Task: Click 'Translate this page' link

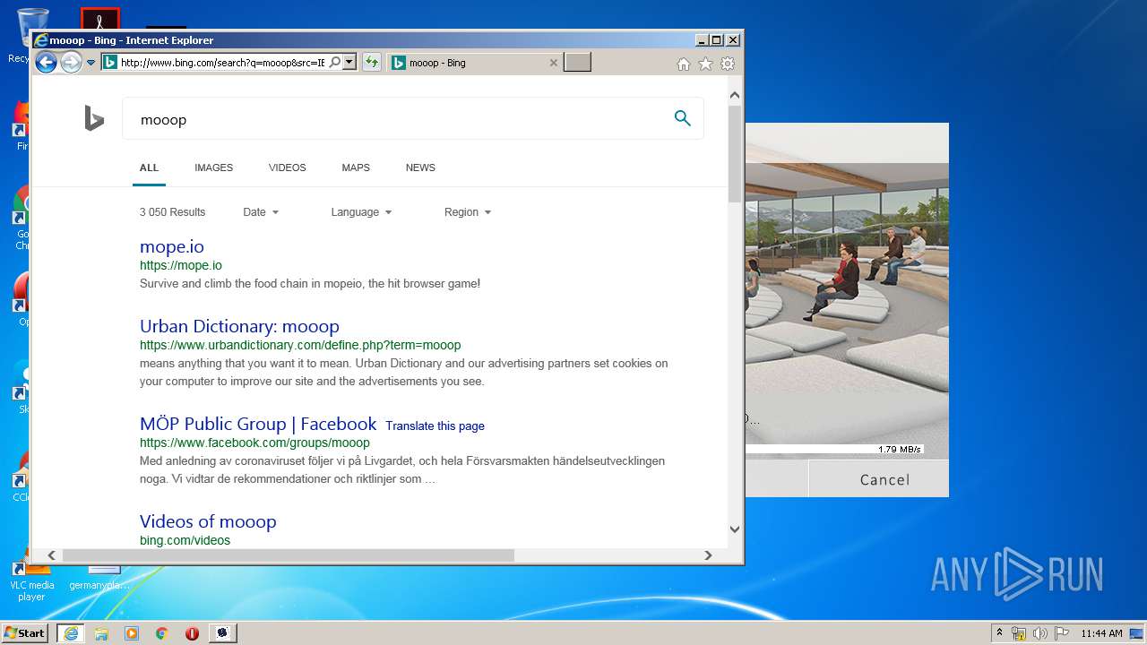Action: click(x=435, y=426)
